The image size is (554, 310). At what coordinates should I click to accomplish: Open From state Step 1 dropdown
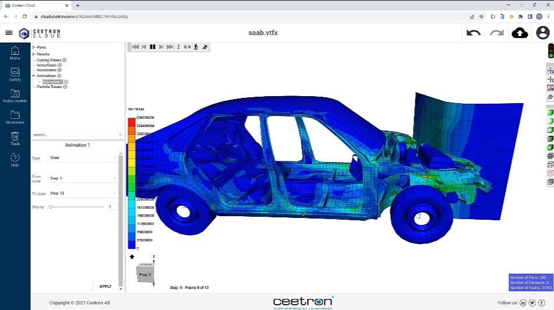click(x=83, y=178)
